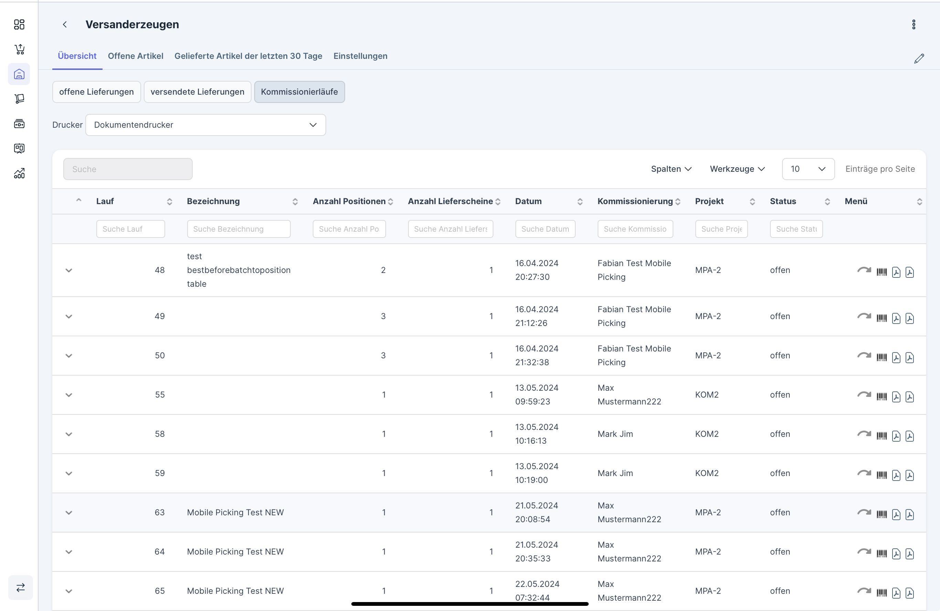Click the barcode icon for Lauf 48
940x611 pixels.
[x=882, y=272]
